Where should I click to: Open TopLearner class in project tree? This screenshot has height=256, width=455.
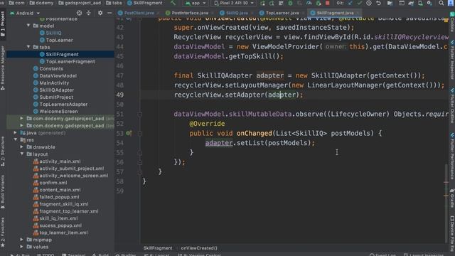(59, 40)
